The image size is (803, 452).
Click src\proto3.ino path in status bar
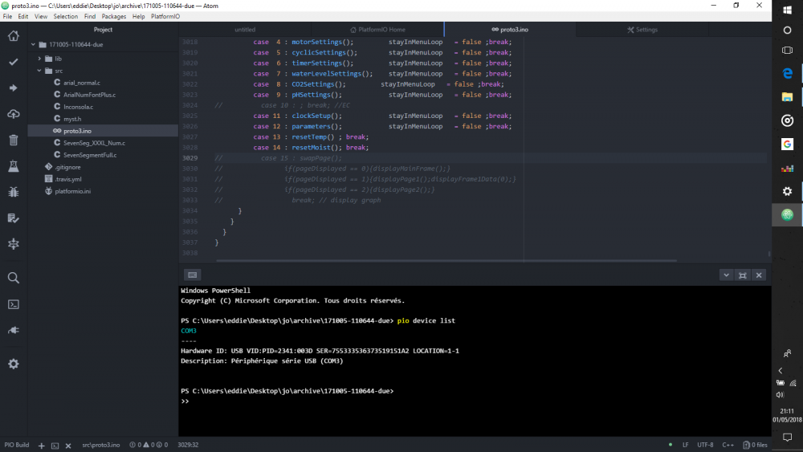(x=101, y=445)
